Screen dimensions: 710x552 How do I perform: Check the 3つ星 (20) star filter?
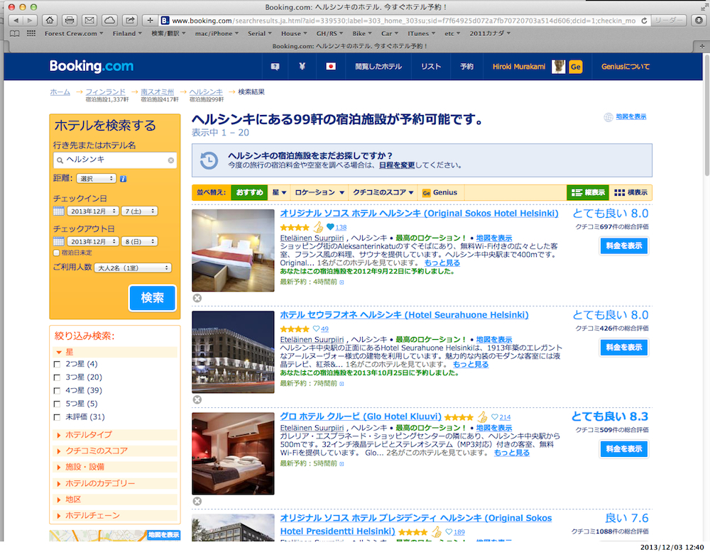pyautogui.click(x=57, y=377)
